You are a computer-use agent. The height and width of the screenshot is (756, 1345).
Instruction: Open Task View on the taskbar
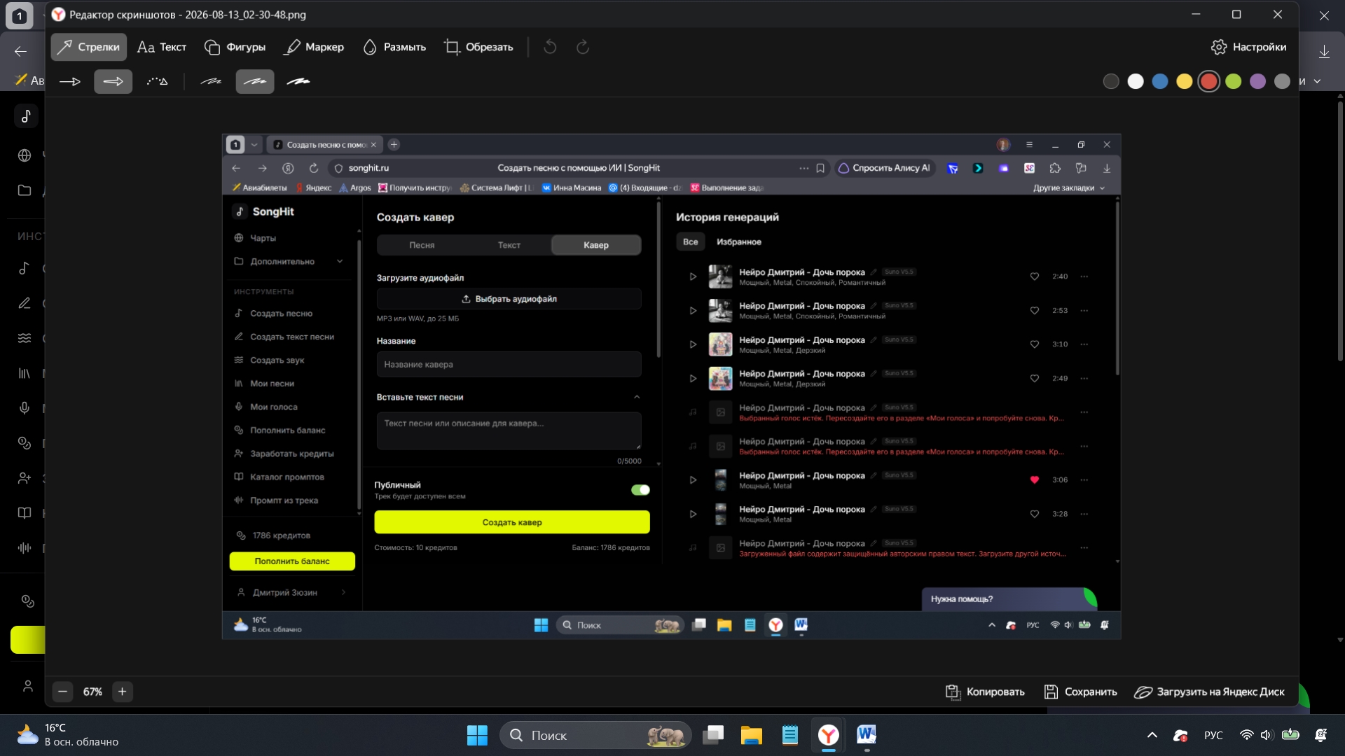click(713, 735)
